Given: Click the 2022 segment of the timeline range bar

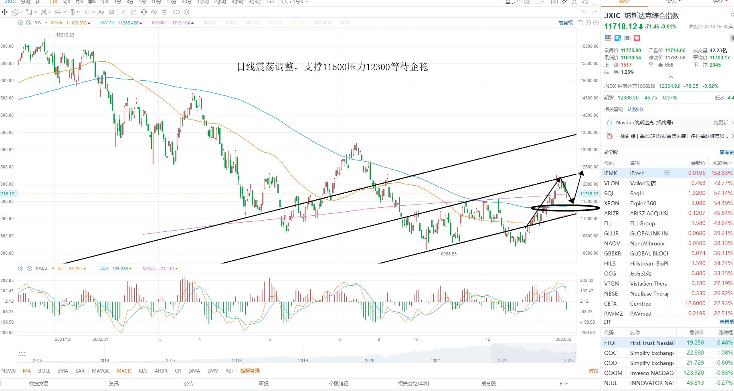Looking at the screenshot, I should point(502,361).
